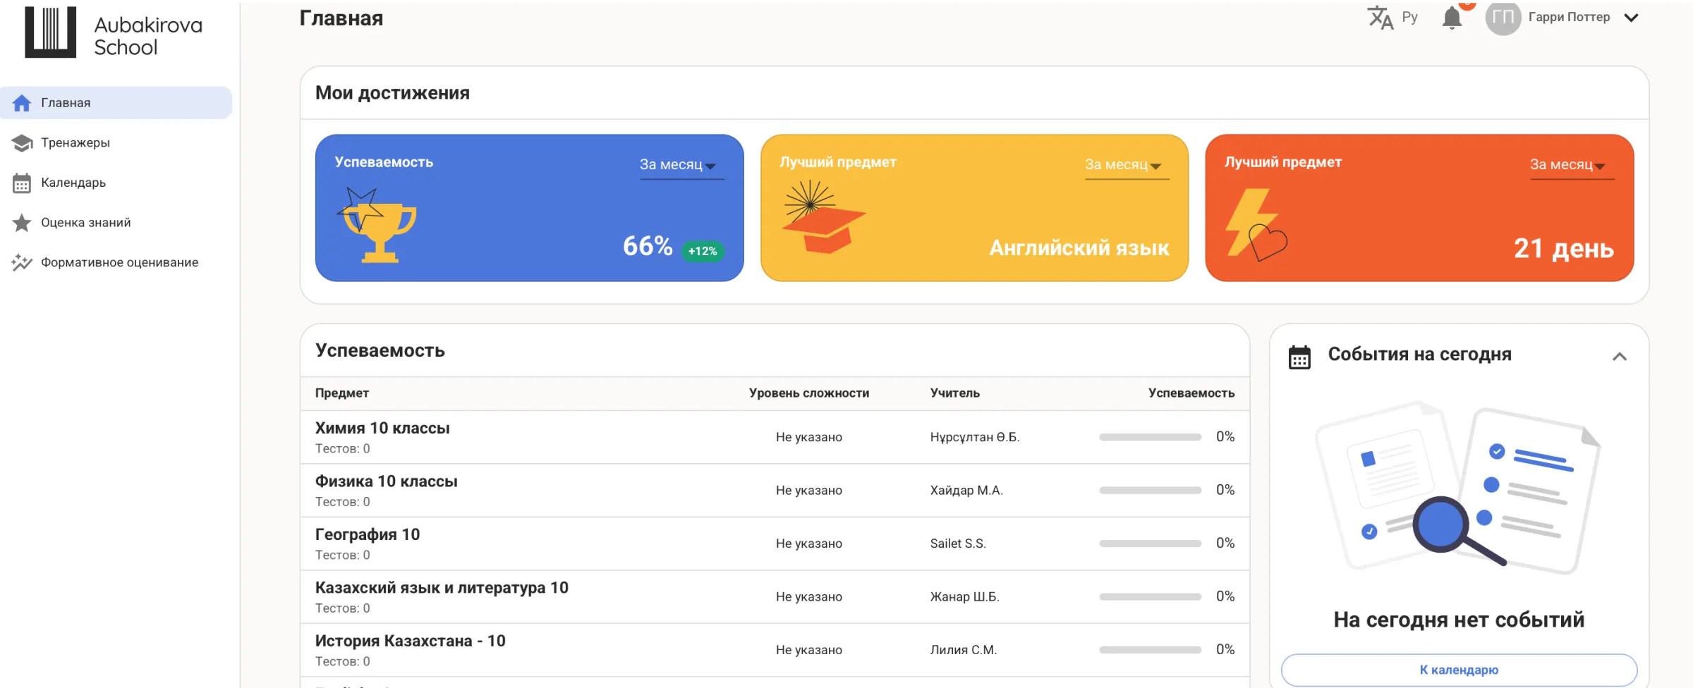Viewport: 1693px width, 688px height.
Task: Open За месяц dropdown on blue card
Action: click(x=681, y=165)
